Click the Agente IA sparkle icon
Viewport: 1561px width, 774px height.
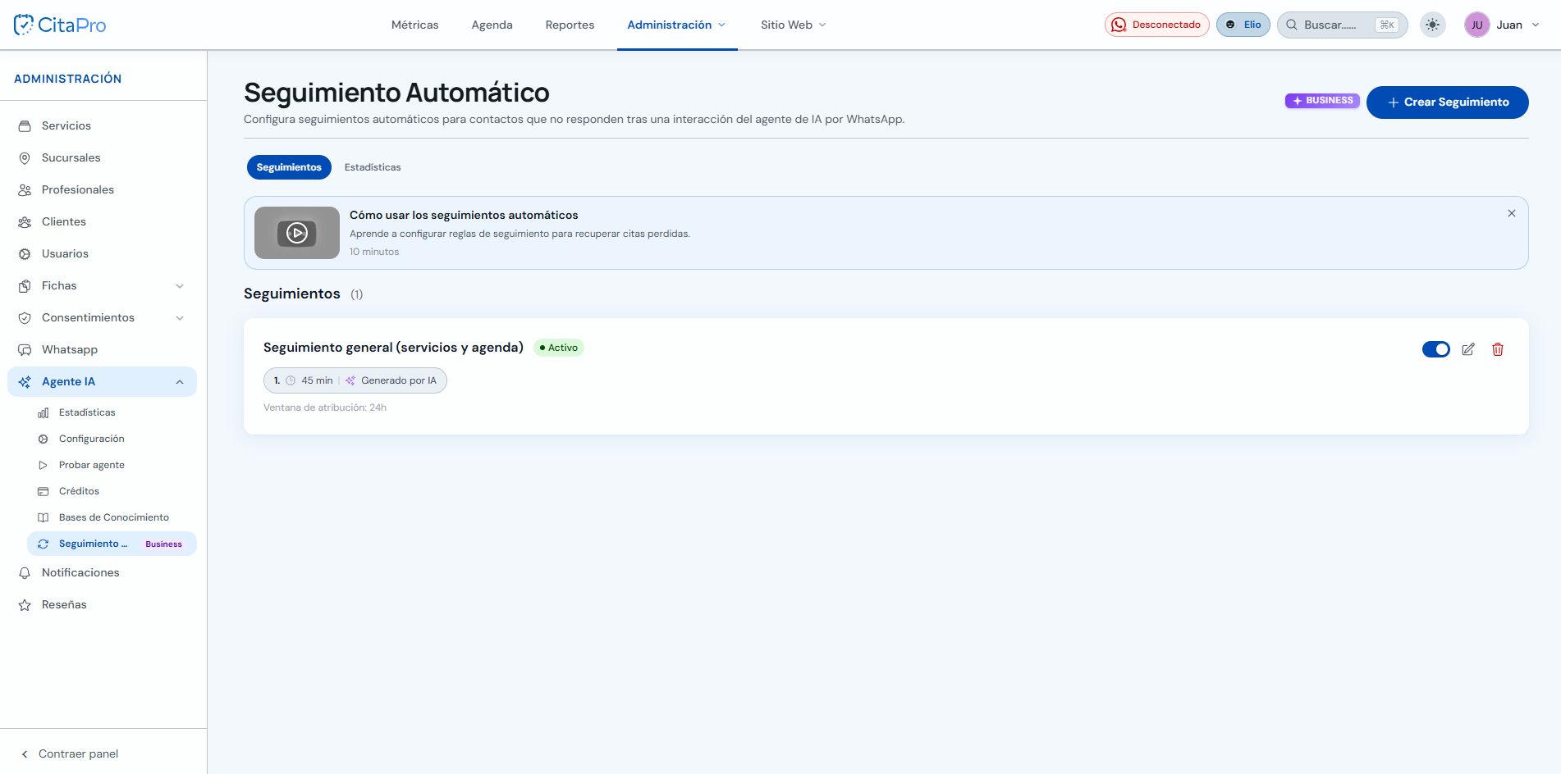click(25, 382)
